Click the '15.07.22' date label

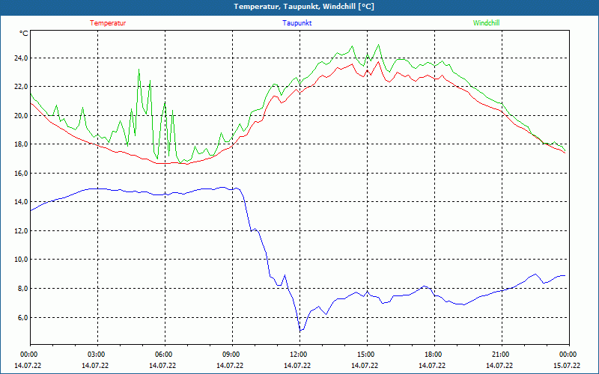point(567,365)
